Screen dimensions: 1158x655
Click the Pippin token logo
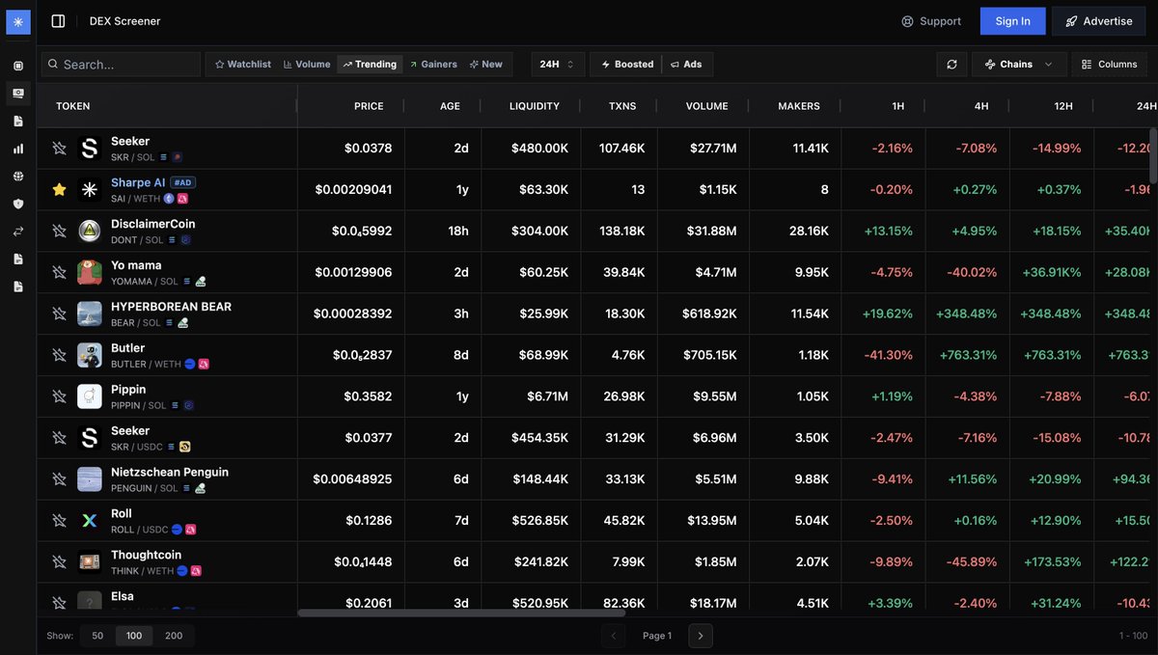[x=90, y=396]
